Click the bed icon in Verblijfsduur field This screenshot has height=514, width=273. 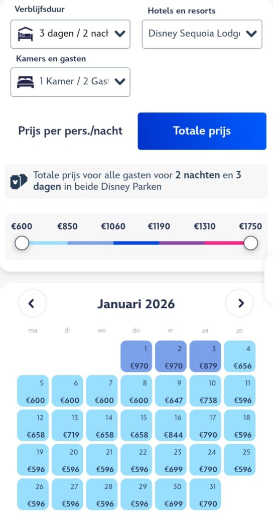pos(25,34)
